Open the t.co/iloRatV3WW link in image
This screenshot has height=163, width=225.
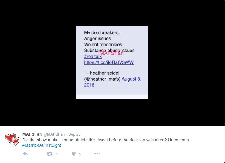click(x=109, y=62)
